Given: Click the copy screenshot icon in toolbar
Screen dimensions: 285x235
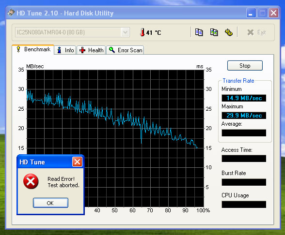Looking at the screenshot, I should click(214, 32).
